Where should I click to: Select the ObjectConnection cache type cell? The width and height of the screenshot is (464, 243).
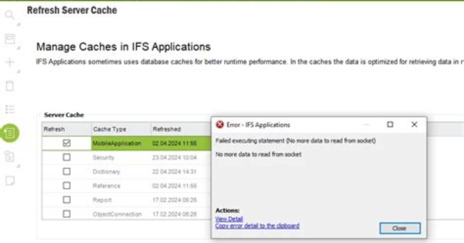click(x=121, y=214)
